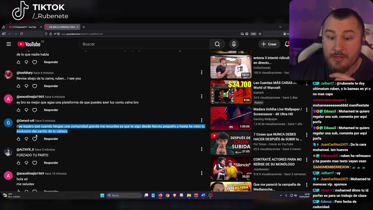
Task: Open options menu for 'ey bro' comment
Action: pyautogui.click(x=201, y=96)
